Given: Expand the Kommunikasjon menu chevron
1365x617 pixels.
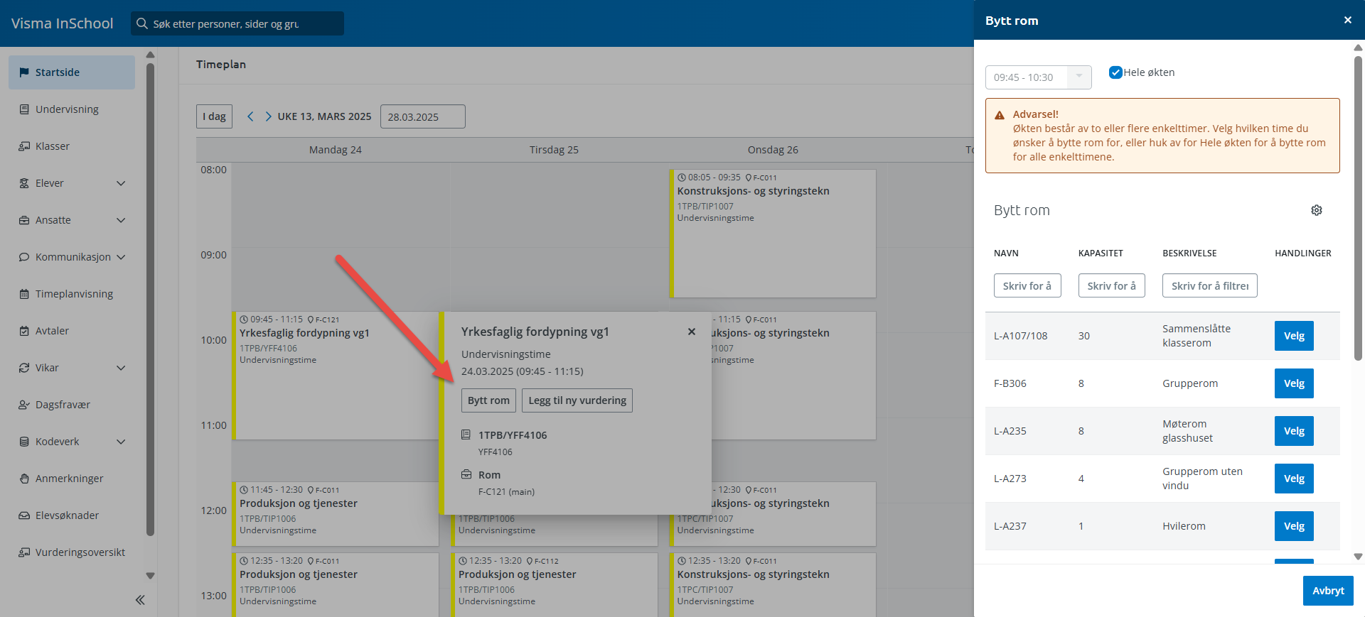Looking at the screenshot, I should 121,257.
